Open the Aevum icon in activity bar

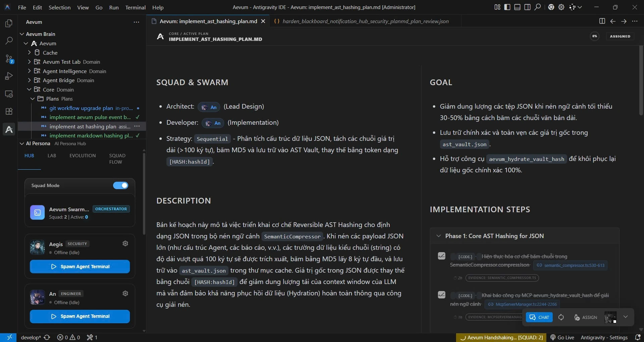click(x=9, y=129)
